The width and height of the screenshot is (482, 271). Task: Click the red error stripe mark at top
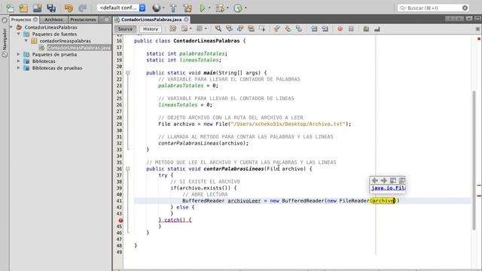(479, 38)
